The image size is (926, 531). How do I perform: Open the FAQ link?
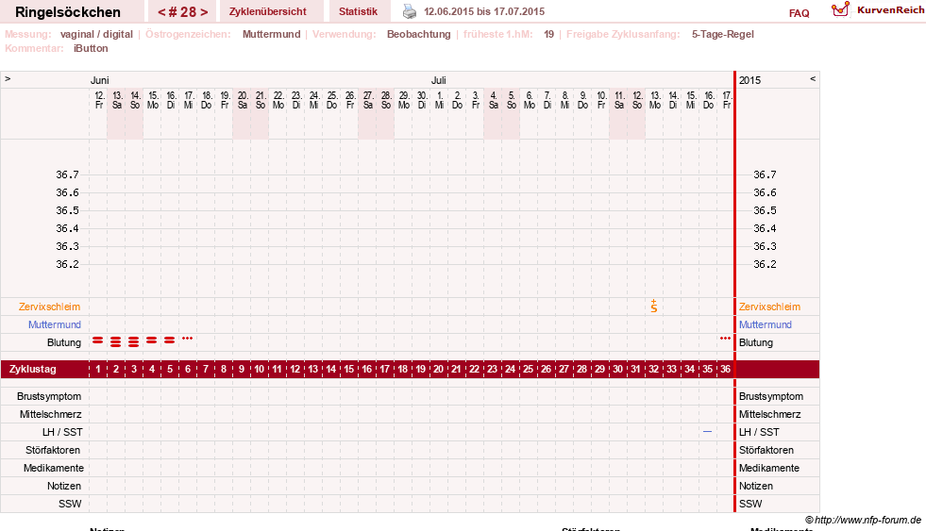click(x=799, y=13)
